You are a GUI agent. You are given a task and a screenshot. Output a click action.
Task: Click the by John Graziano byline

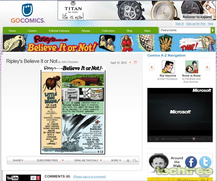(x=68, y=62)
